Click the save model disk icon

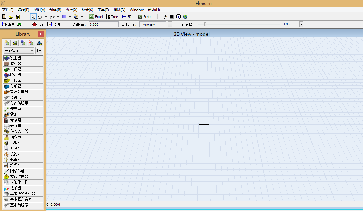18,17
